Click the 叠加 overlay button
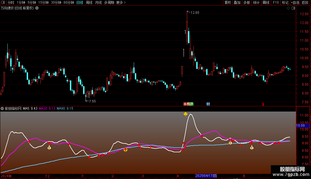Screen dimensions: 311x179 (237, 2)
